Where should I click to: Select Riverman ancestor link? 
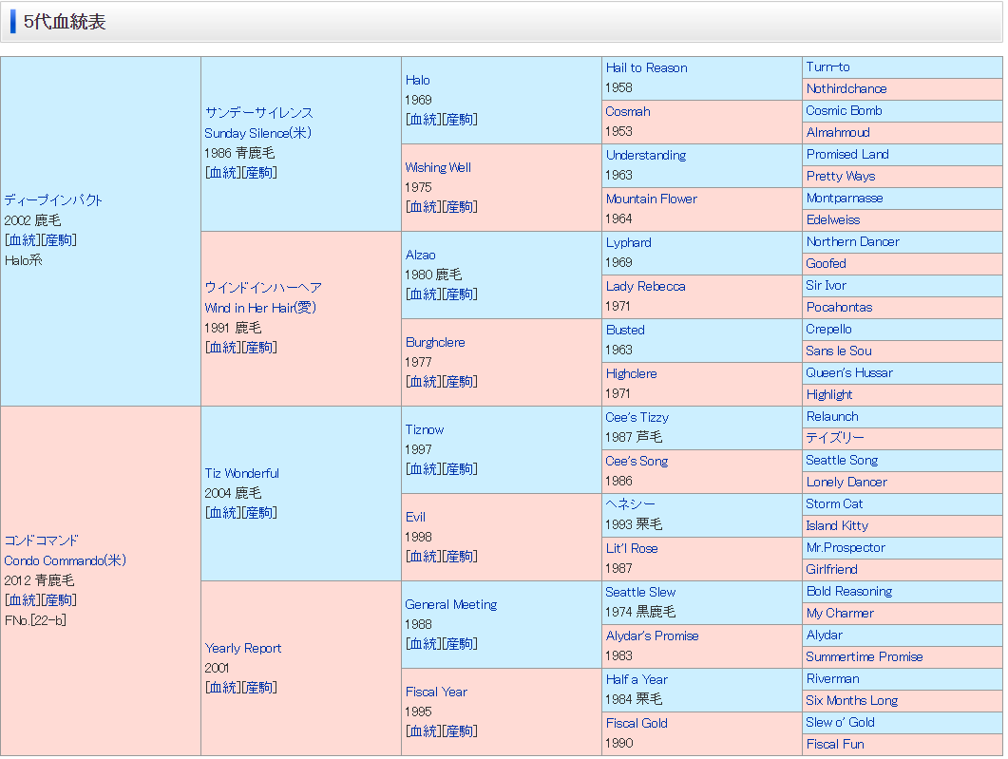[x=833, y=679]
